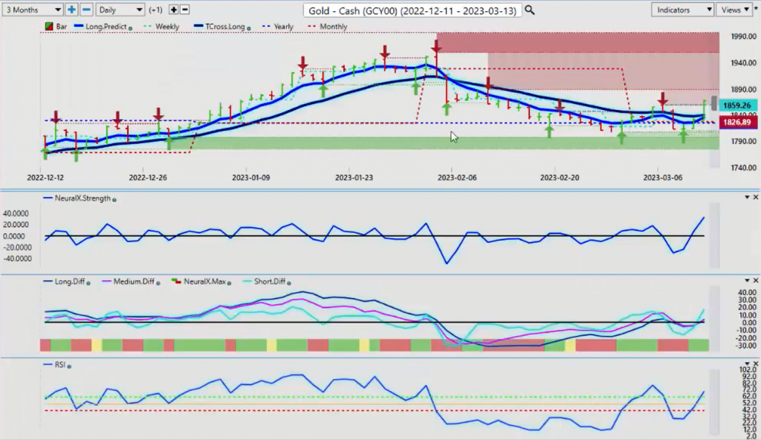This screenshot has height=440, width=761.
Task: Click the magnifier symbol search icon
Action: (529, 10)
